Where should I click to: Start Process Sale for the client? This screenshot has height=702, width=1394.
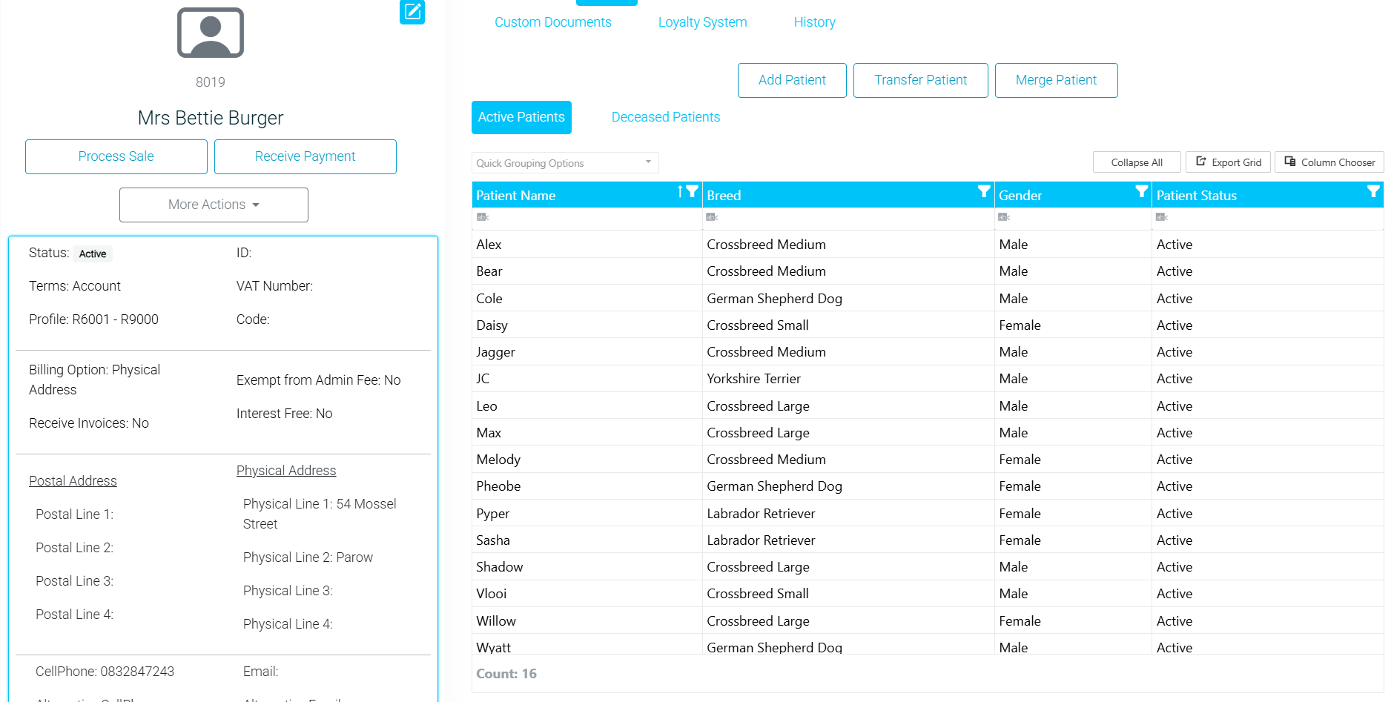click(x=116, y=156)
